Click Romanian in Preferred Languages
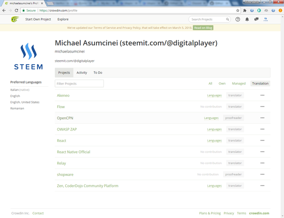This screenshot has width=284, height=218. pyautogui.click(x=17, y=108)
